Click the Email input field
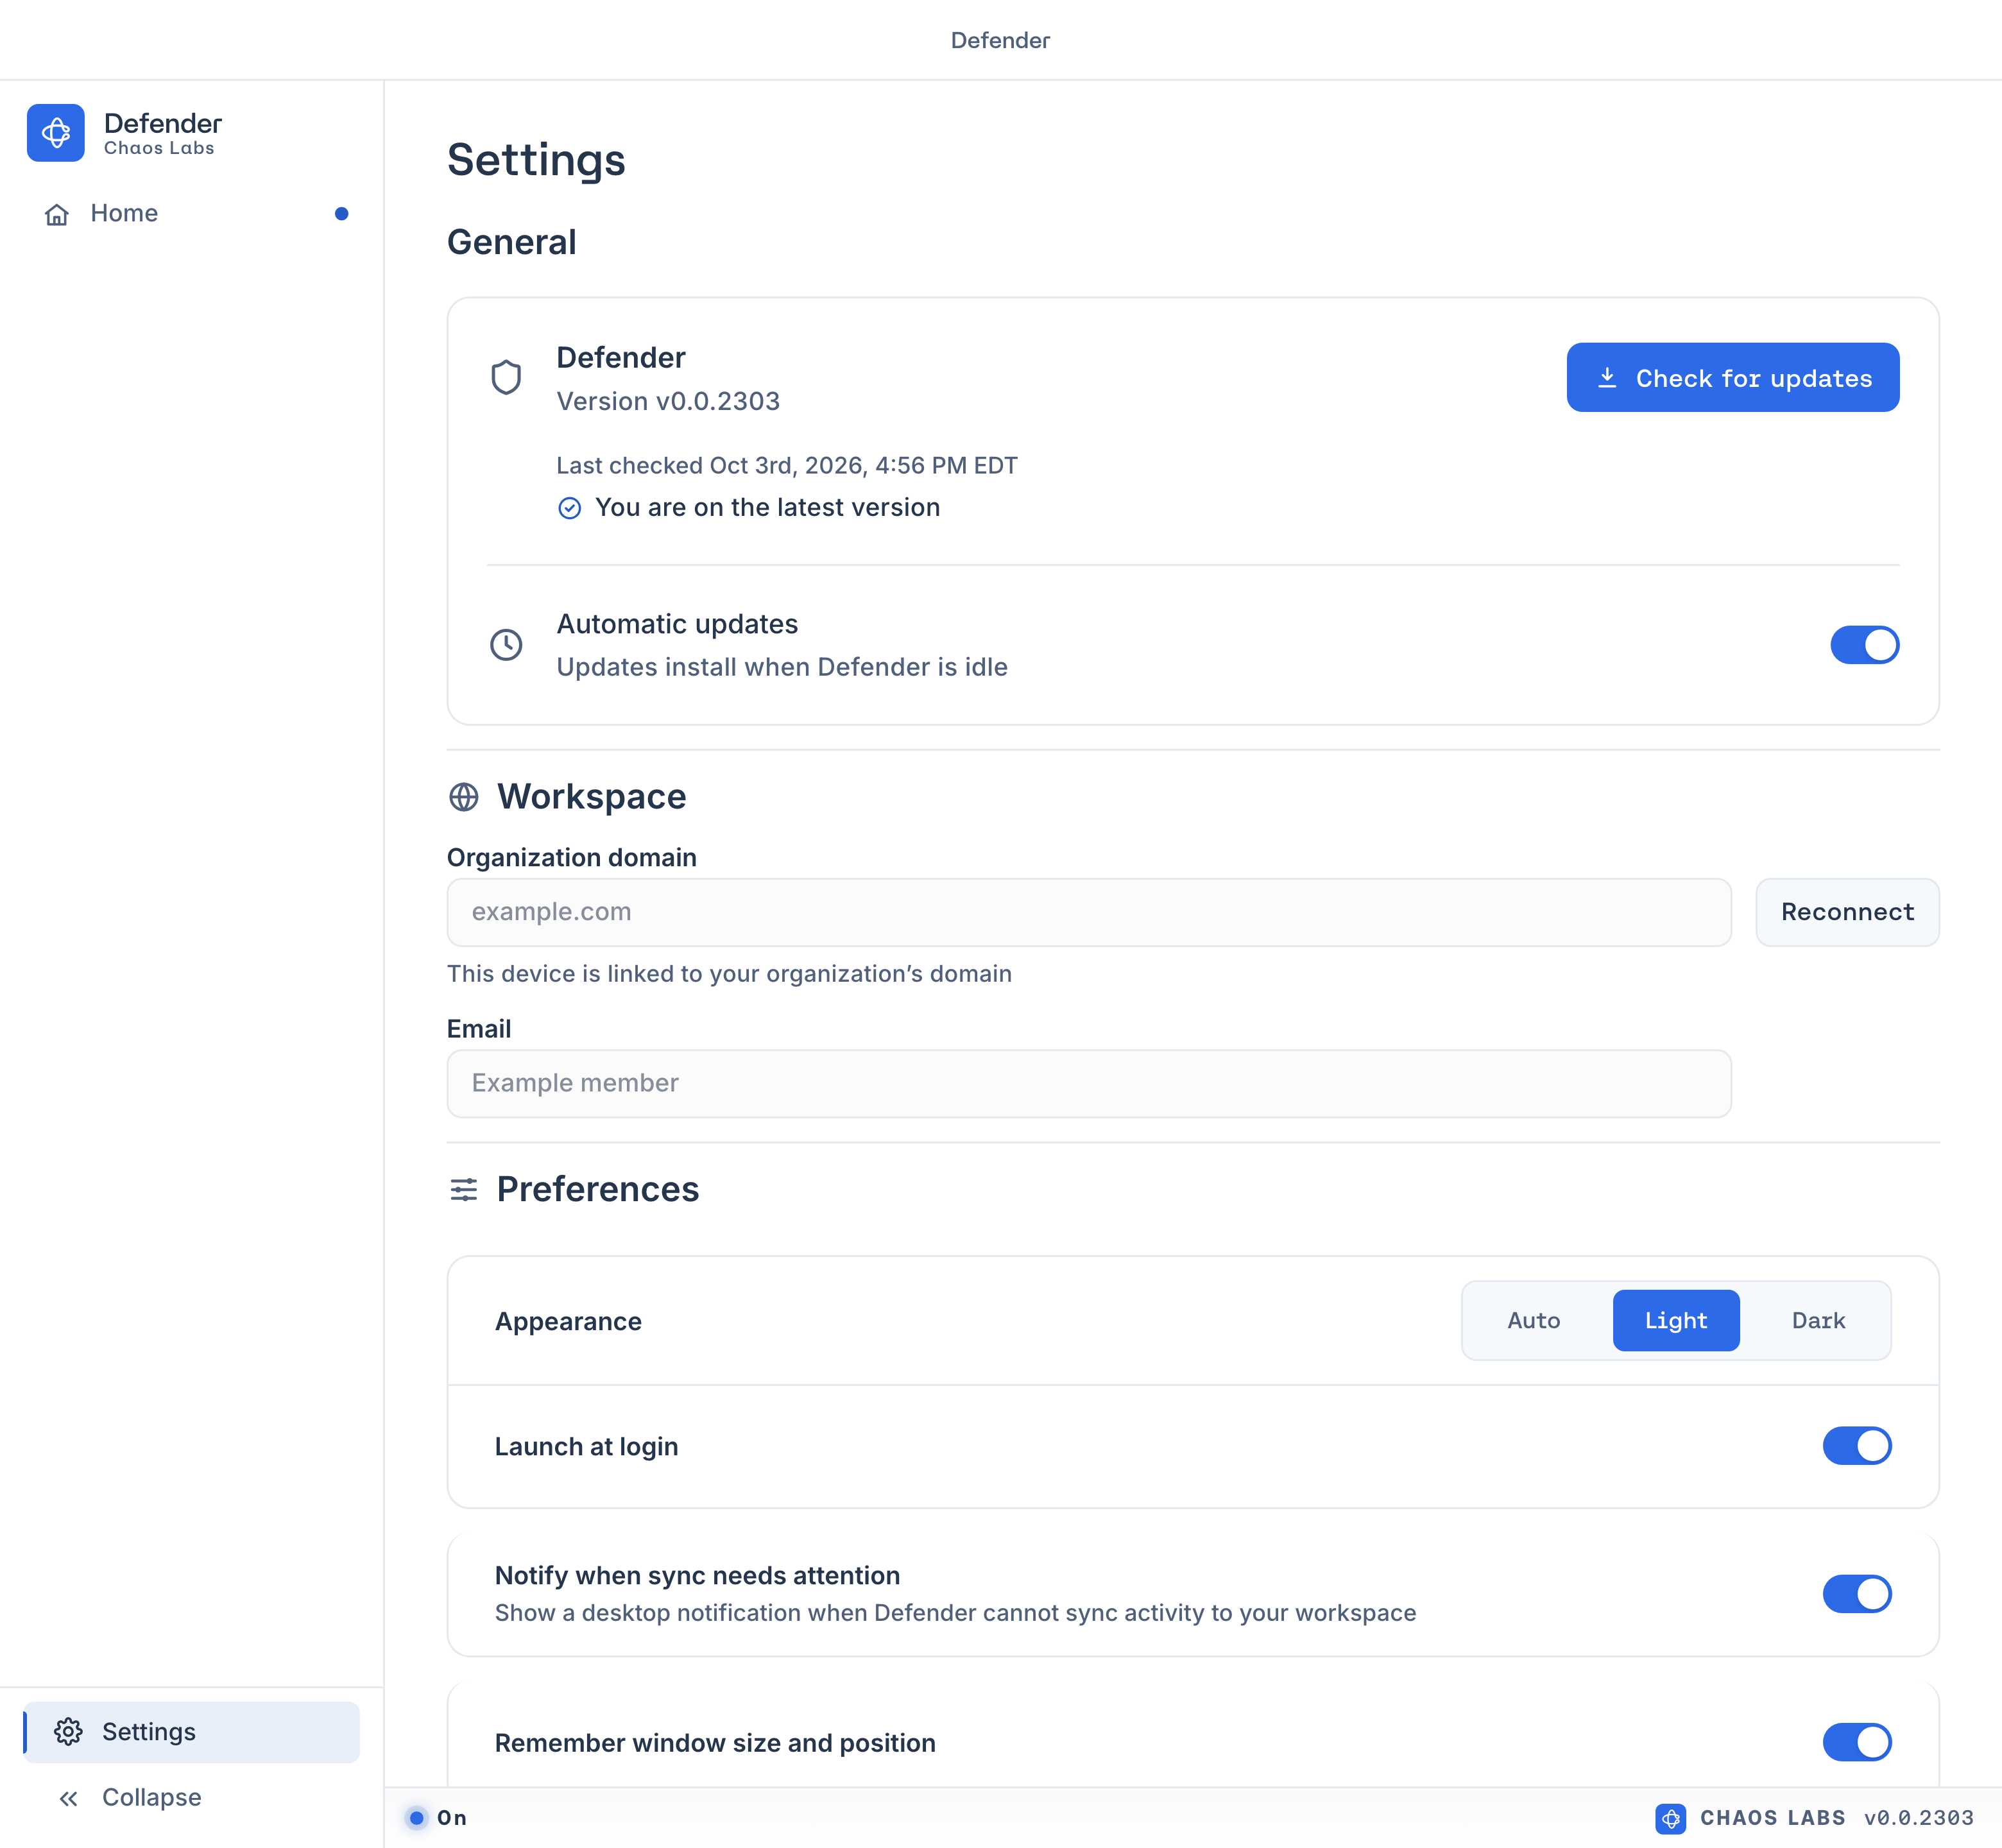Screen dimensions: 2002x1848 [1089, 1084]
